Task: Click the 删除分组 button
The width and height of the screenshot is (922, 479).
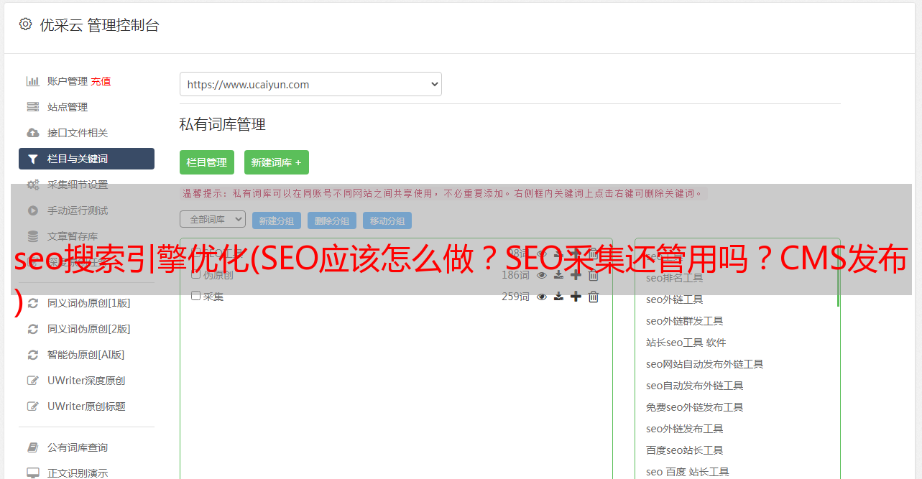Action: [332, 220]
